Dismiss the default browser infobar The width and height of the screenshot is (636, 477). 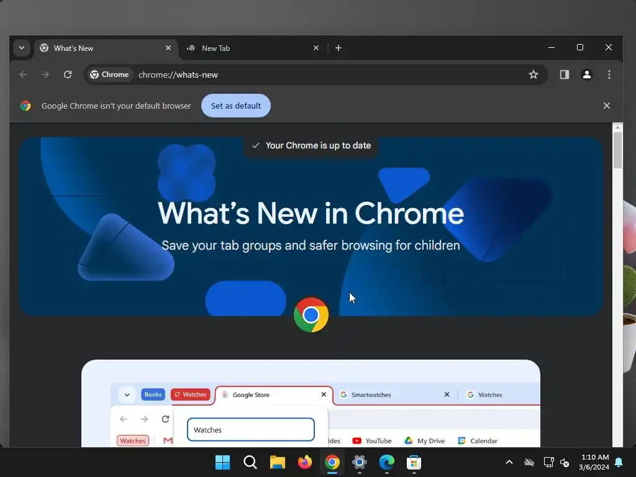click(x=606, y=106)
